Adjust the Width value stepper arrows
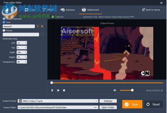 26,52
